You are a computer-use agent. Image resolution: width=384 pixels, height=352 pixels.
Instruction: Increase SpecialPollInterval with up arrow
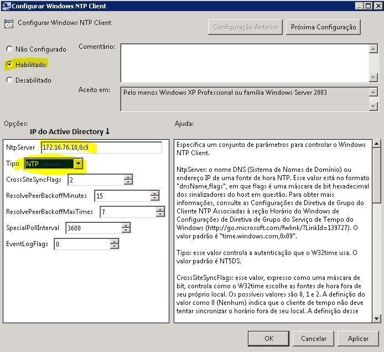coord(126,226)
